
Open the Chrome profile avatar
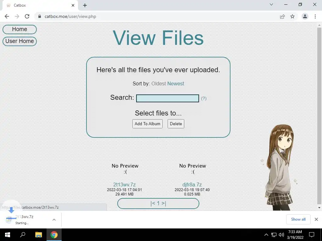point(305,16)
